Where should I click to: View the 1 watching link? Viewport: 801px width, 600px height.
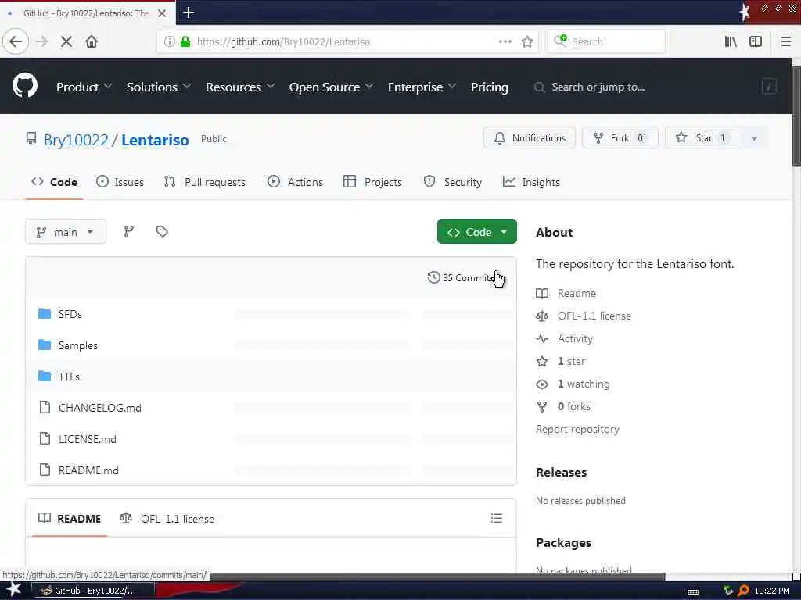coord(584,384)
